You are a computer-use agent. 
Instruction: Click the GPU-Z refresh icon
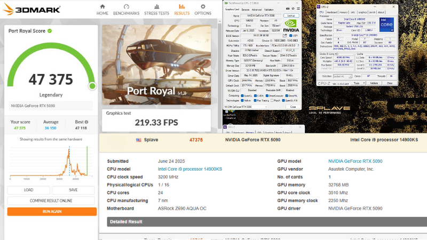(x=293, y=9)
